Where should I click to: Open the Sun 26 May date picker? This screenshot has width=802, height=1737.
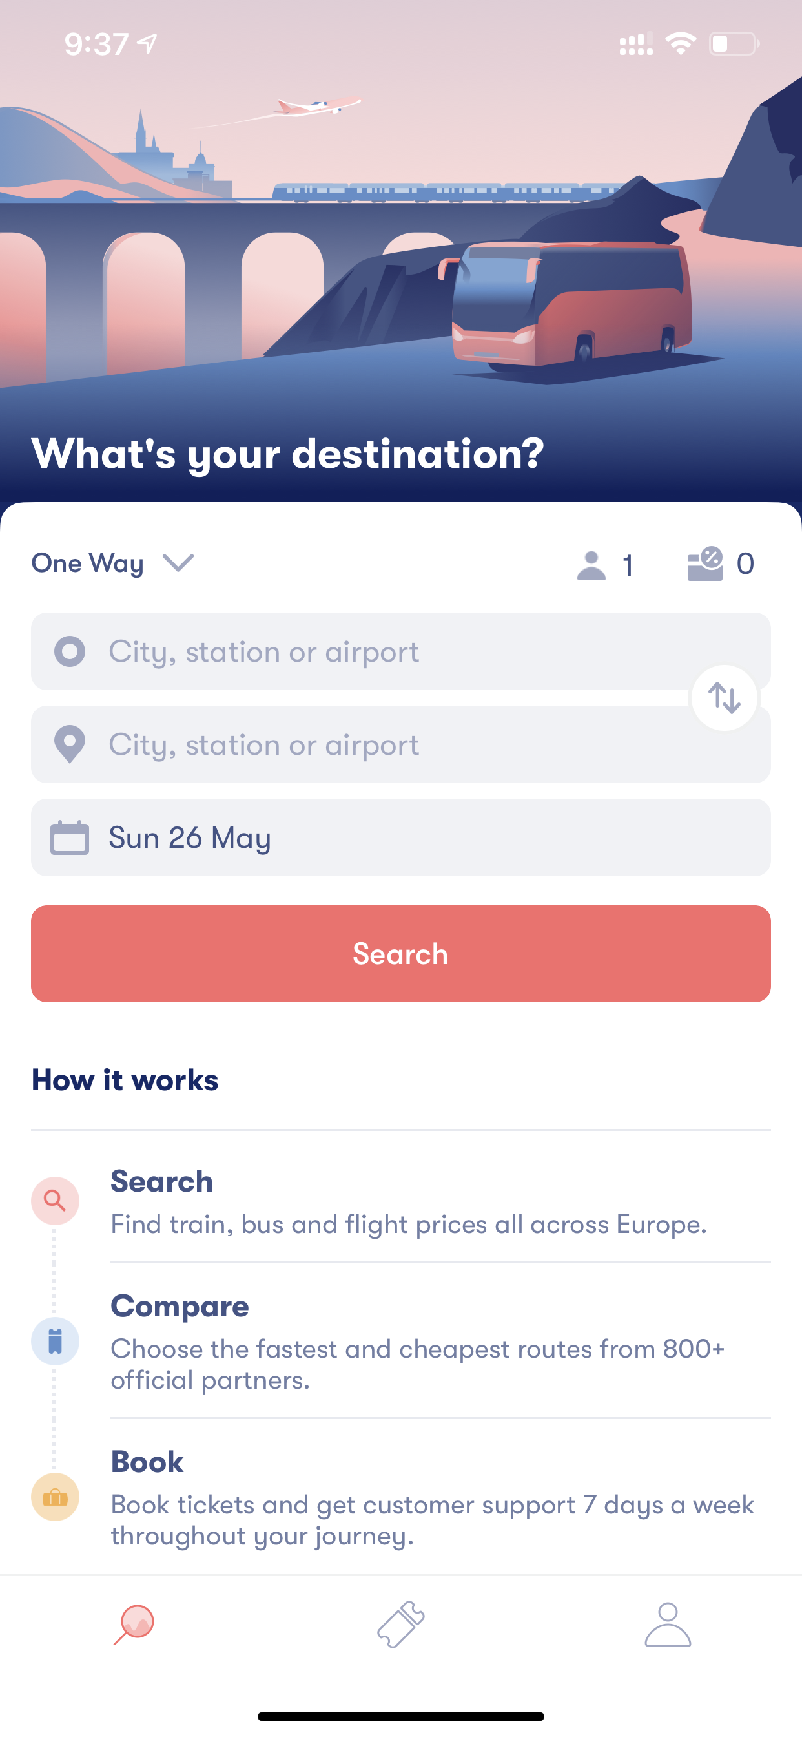point(401,837)
